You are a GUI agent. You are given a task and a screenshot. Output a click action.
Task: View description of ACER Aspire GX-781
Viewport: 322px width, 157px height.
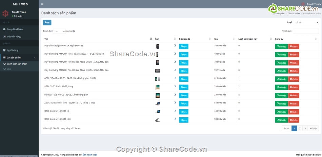click(184, 46)
